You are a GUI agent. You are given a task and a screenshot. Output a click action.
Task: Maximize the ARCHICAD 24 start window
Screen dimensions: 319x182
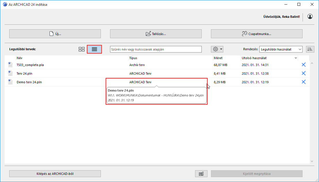299,5
